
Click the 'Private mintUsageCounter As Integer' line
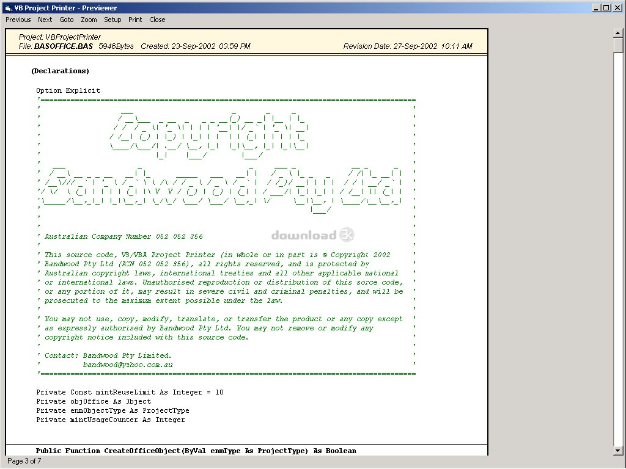pyautogui.click(x=111, y=420)
